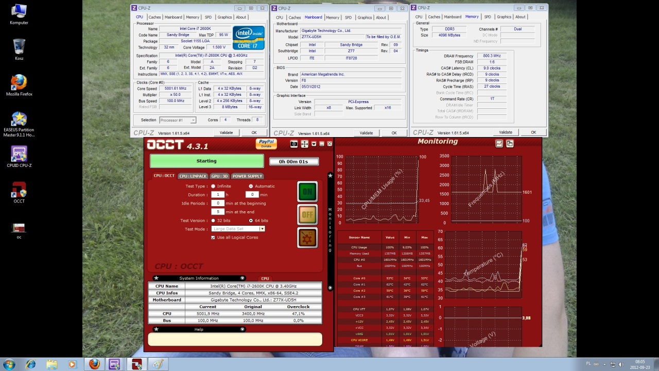Screen dimensions: 659x371
Task: Open the Kosz recycle bin icon
Action: [x=19, y=49]
